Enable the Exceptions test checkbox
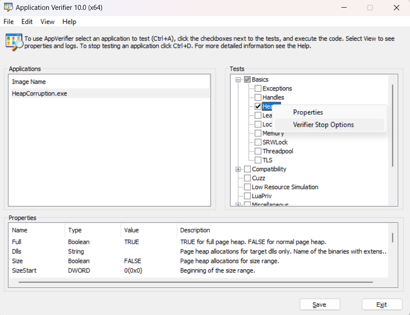 (x=258, y=88)
